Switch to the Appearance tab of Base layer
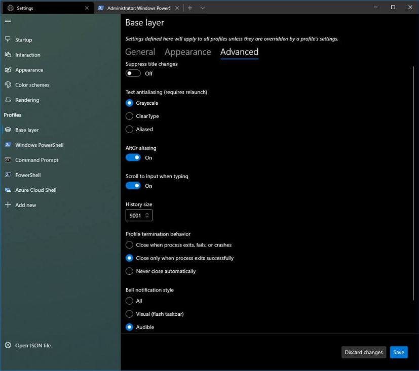This screenshot has height=371, width=419. tap(188, 52)
